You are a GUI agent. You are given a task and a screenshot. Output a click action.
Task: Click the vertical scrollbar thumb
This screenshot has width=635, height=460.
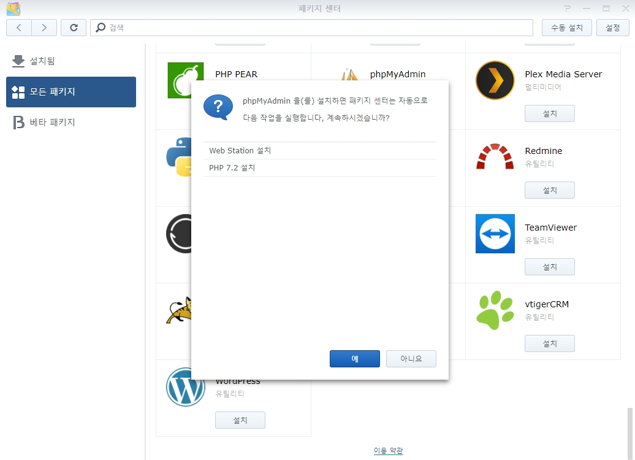coord(629,434)
